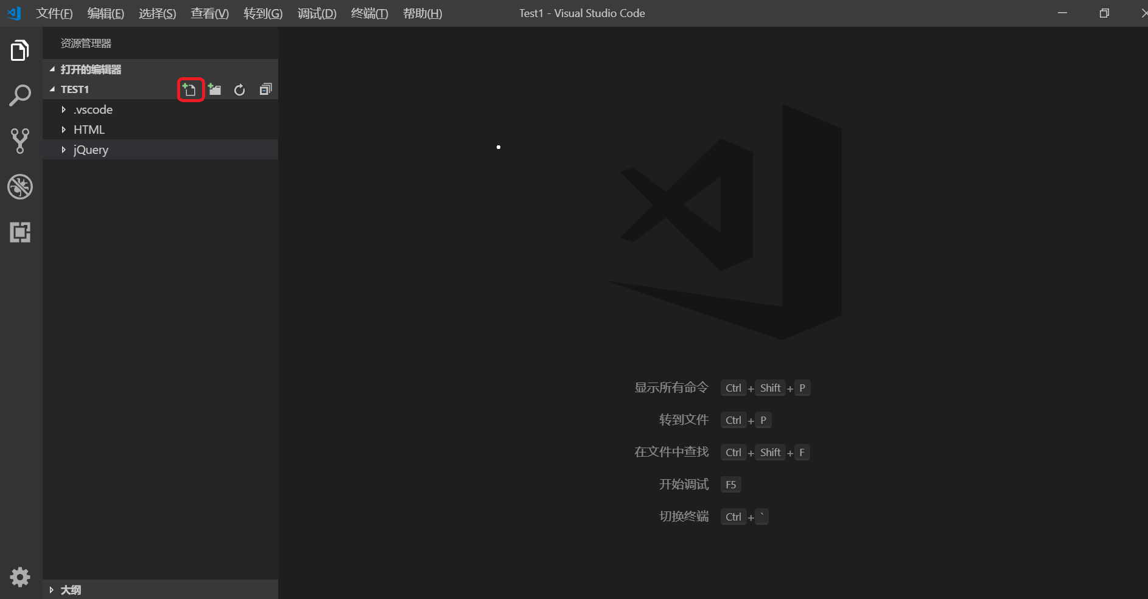This screenshot has height=599, width=1148.
Task: Click the 在文件中查找 shortcut hint
Action: point(671,452)
